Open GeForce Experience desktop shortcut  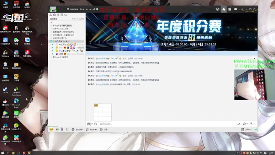pos(16,91)
